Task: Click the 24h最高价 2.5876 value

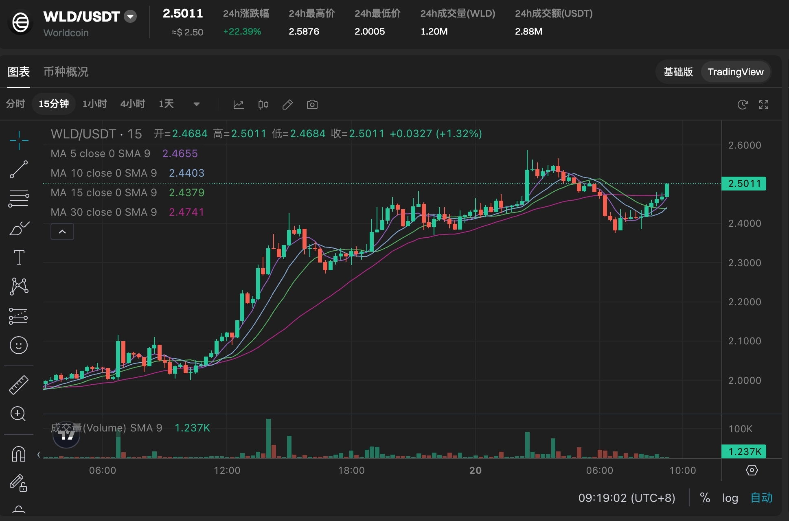Action: 304,31
